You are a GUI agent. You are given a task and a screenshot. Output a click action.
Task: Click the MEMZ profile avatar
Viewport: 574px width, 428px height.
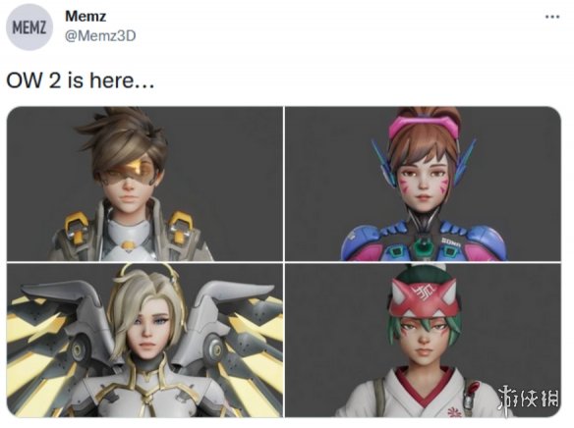point(29,27)
